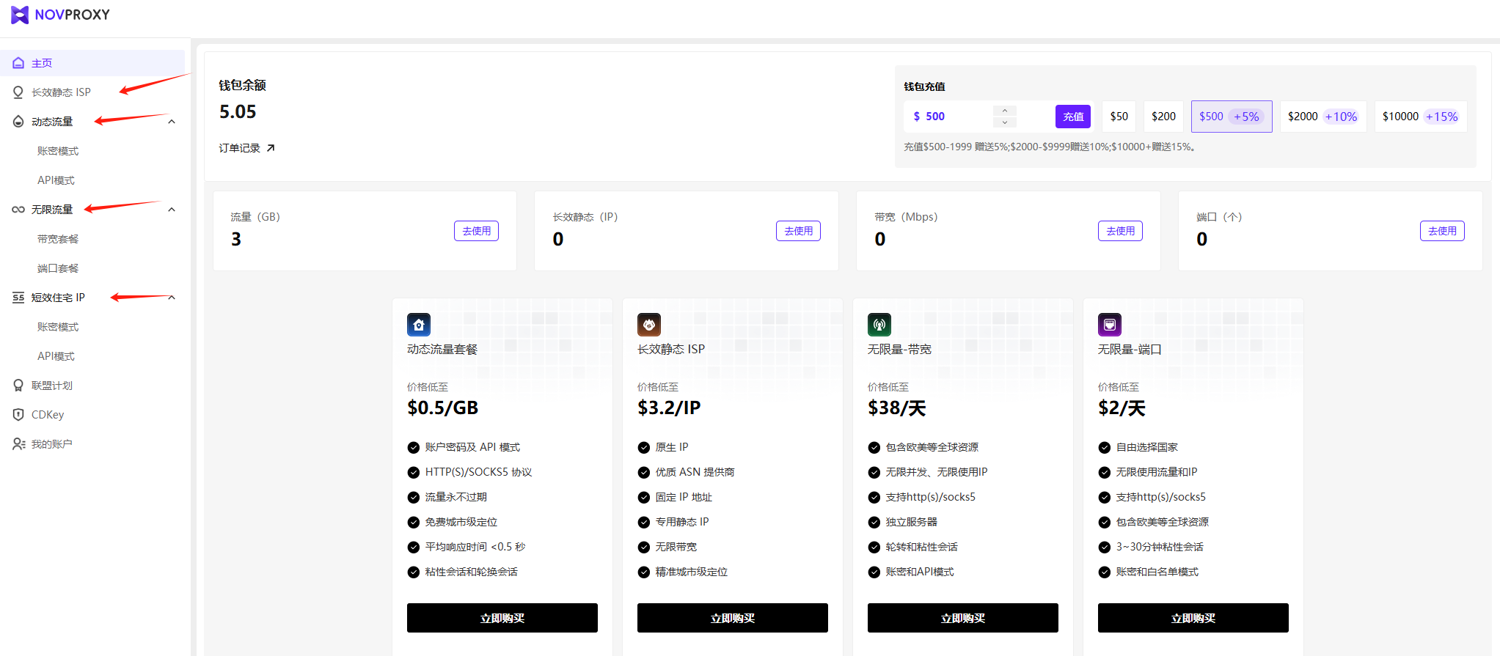Click the 充值 recharge button
The width and height of the screenshot is (1500, 656).
coord(1073,117)
